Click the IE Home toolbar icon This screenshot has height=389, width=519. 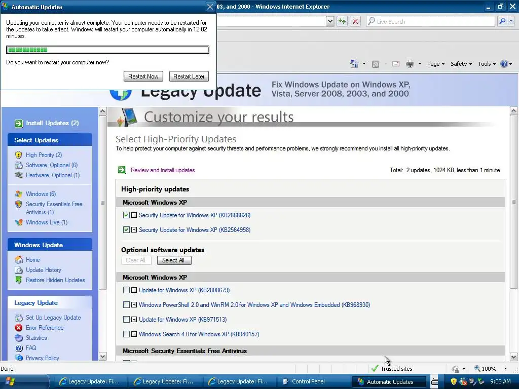pyautogui.click(x=354, y=64)
